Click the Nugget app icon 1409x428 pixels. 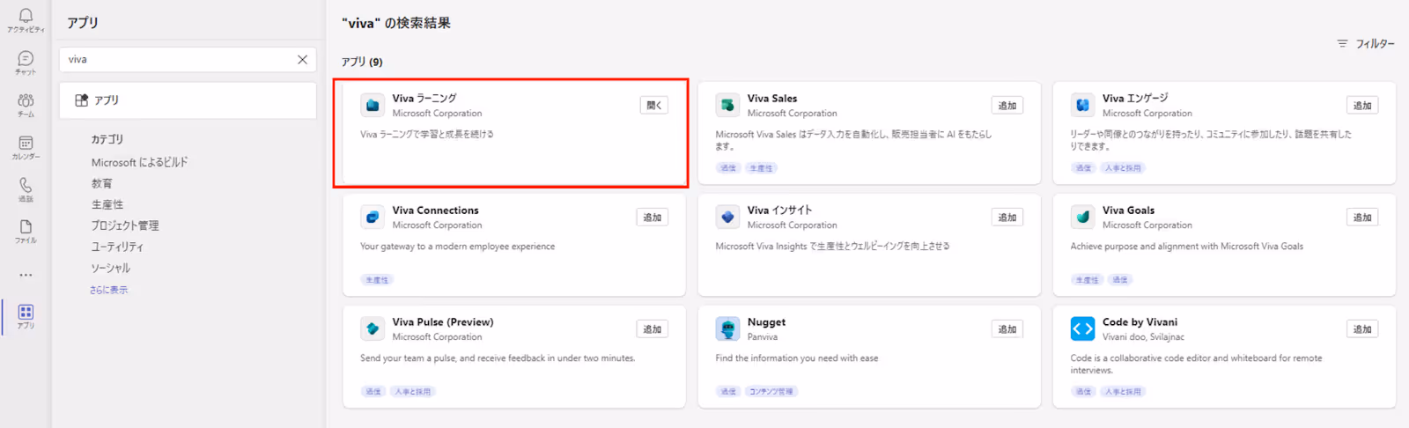[727, 328]
